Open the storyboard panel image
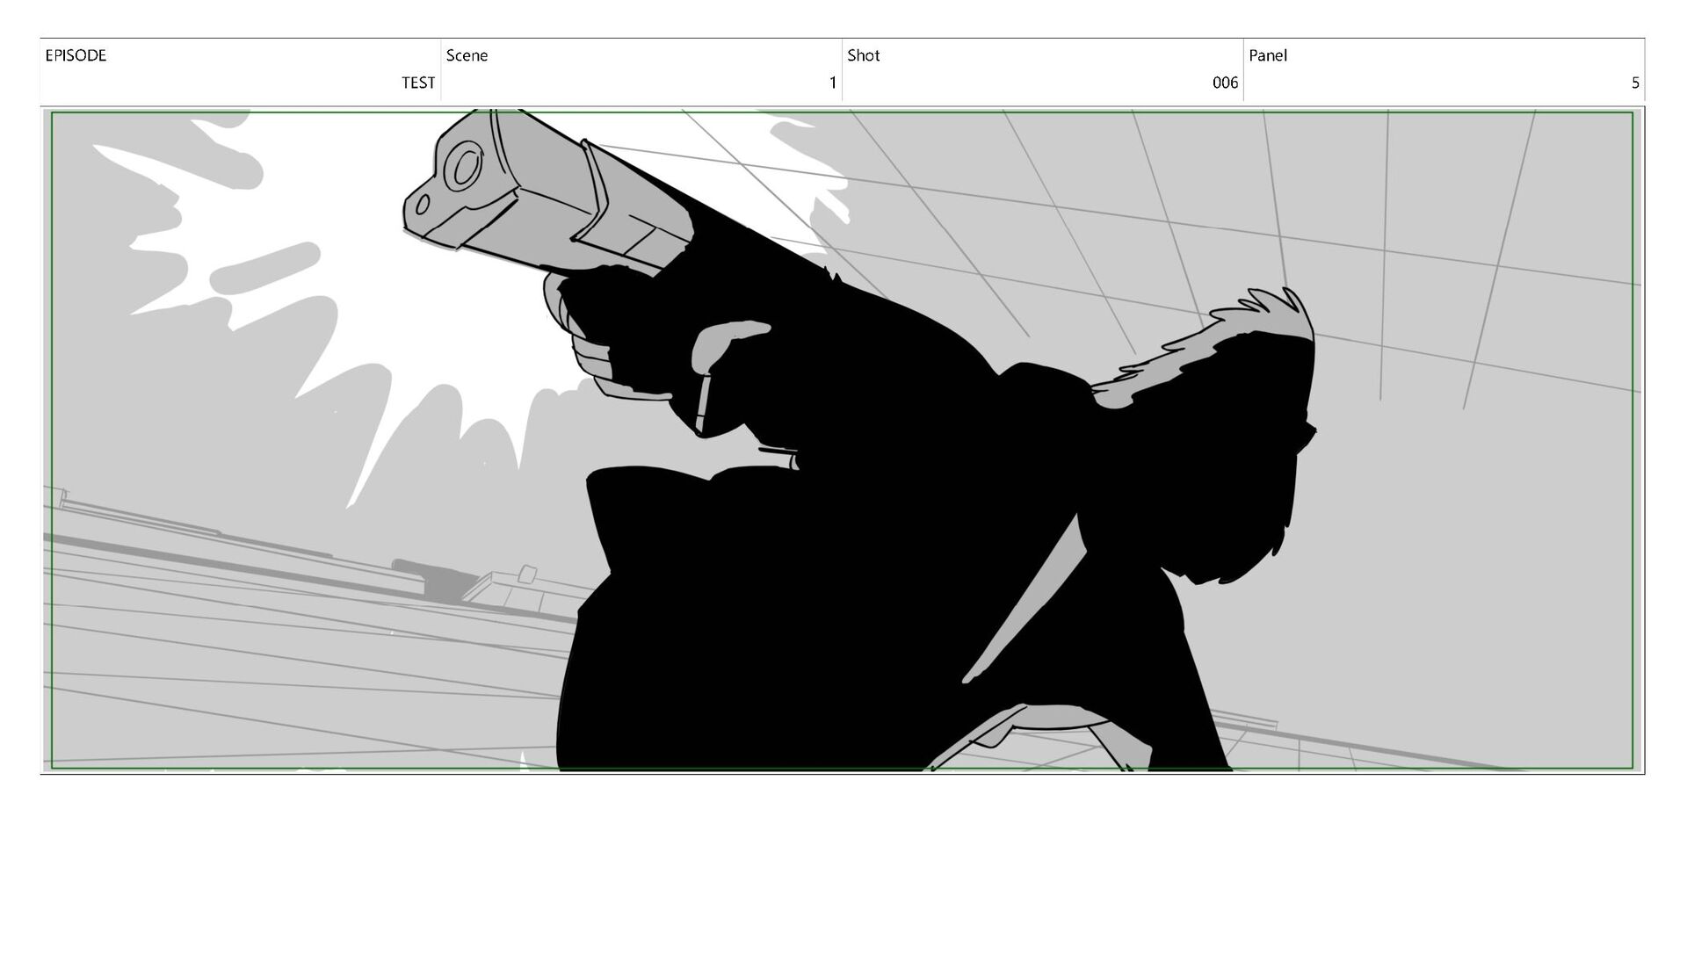The width and height of the screenshot is (1687, 961). pos(843,440)
